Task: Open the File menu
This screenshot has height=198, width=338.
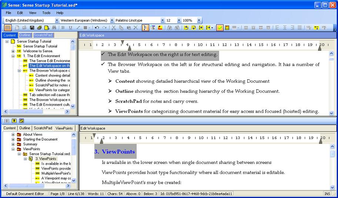Action: 9,13
